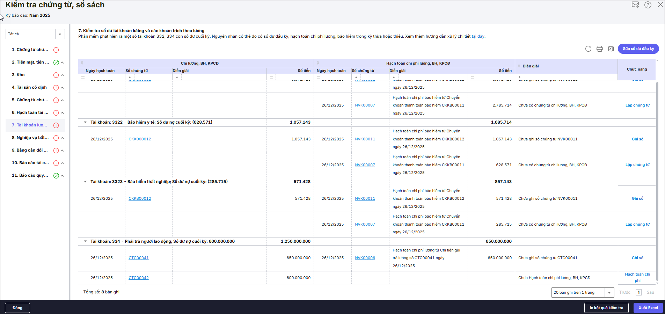The width and height of the screenshot is (665, 314).
Task: Click the equals filter icon under Ngày hạch toán
Action: [x=83, y=78]
